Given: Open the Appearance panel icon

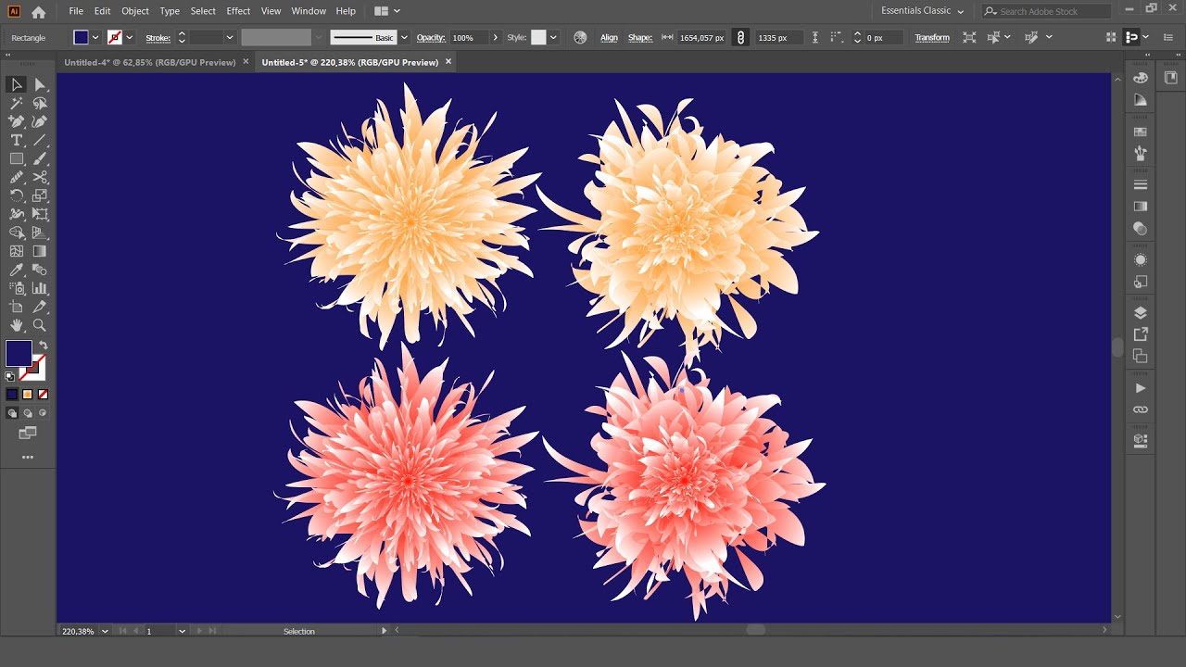Looking at the screenshot, I should click(1141, 260).
